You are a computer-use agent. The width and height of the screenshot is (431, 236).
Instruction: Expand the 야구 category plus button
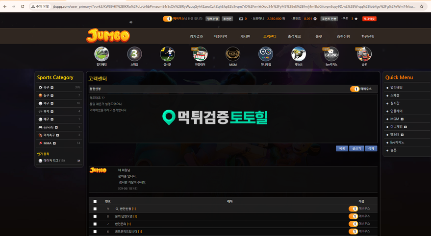coord(52,103)
